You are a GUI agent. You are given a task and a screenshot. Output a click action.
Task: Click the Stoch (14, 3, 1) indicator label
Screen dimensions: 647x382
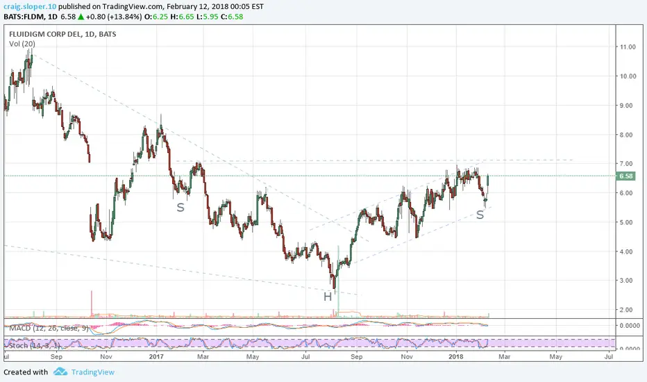[x=35, y=345]
